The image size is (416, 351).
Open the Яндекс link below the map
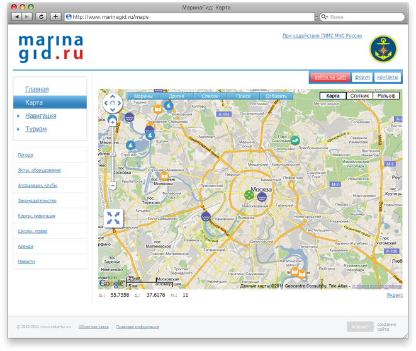[x=395, y=295]
